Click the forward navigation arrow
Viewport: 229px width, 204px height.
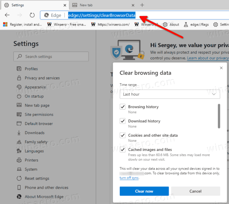point(19,15)
